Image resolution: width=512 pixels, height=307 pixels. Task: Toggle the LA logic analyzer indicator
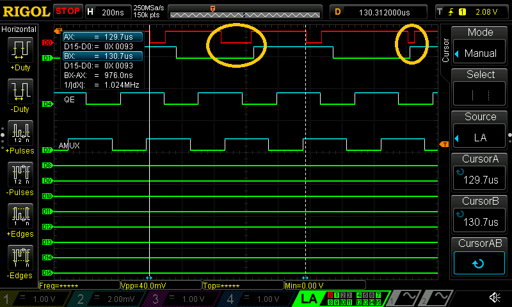click(x=310, y=298)
